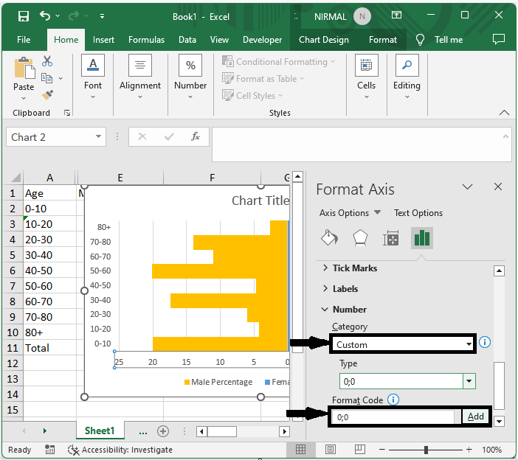Open the Comments pane icon
Screen dimensions: 518x460
coord(499,39)
